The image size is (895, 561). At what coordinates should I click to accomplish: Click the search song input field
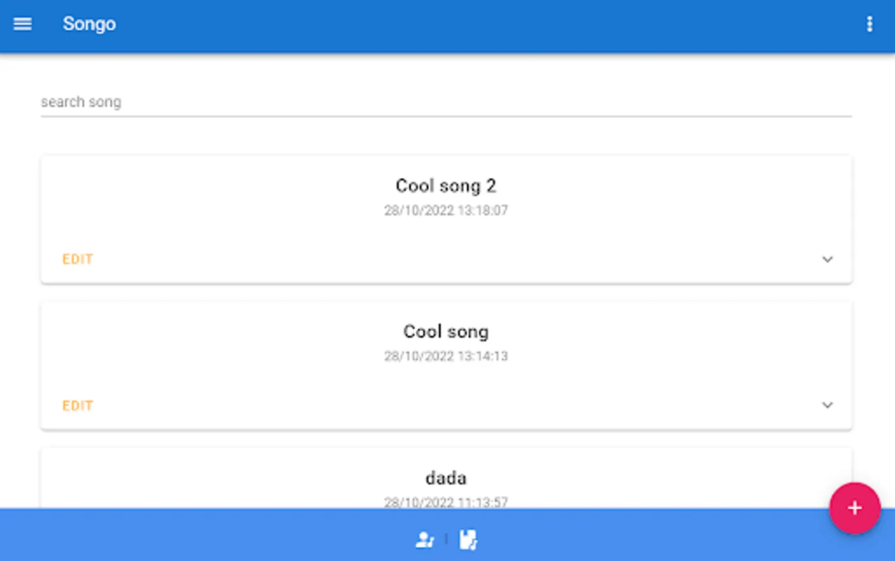(446, 102)
